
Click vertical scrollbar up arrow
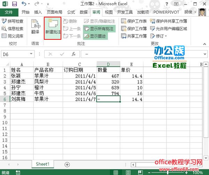[x=206, y=64]
